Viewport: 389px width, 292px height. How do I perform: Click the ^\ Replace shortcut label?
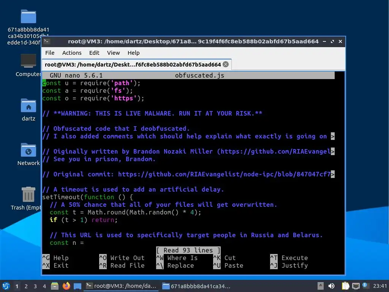(175, 265)
